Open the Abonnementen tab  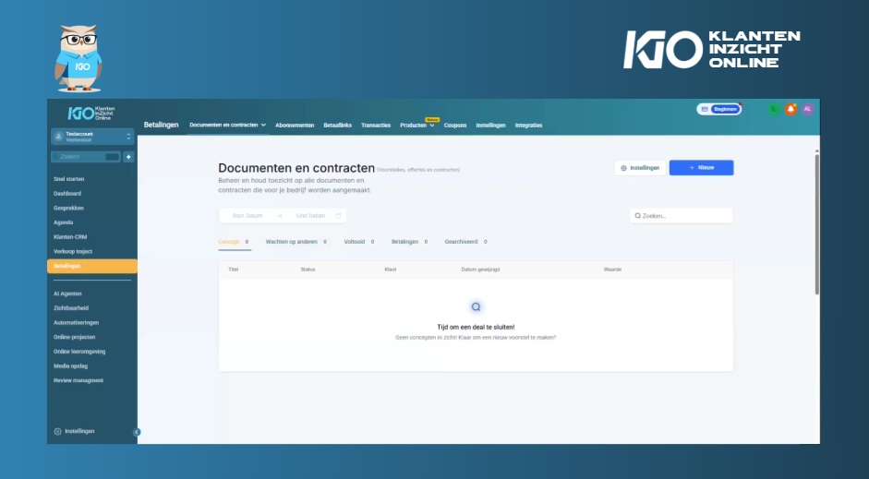(x=295, y=126)
